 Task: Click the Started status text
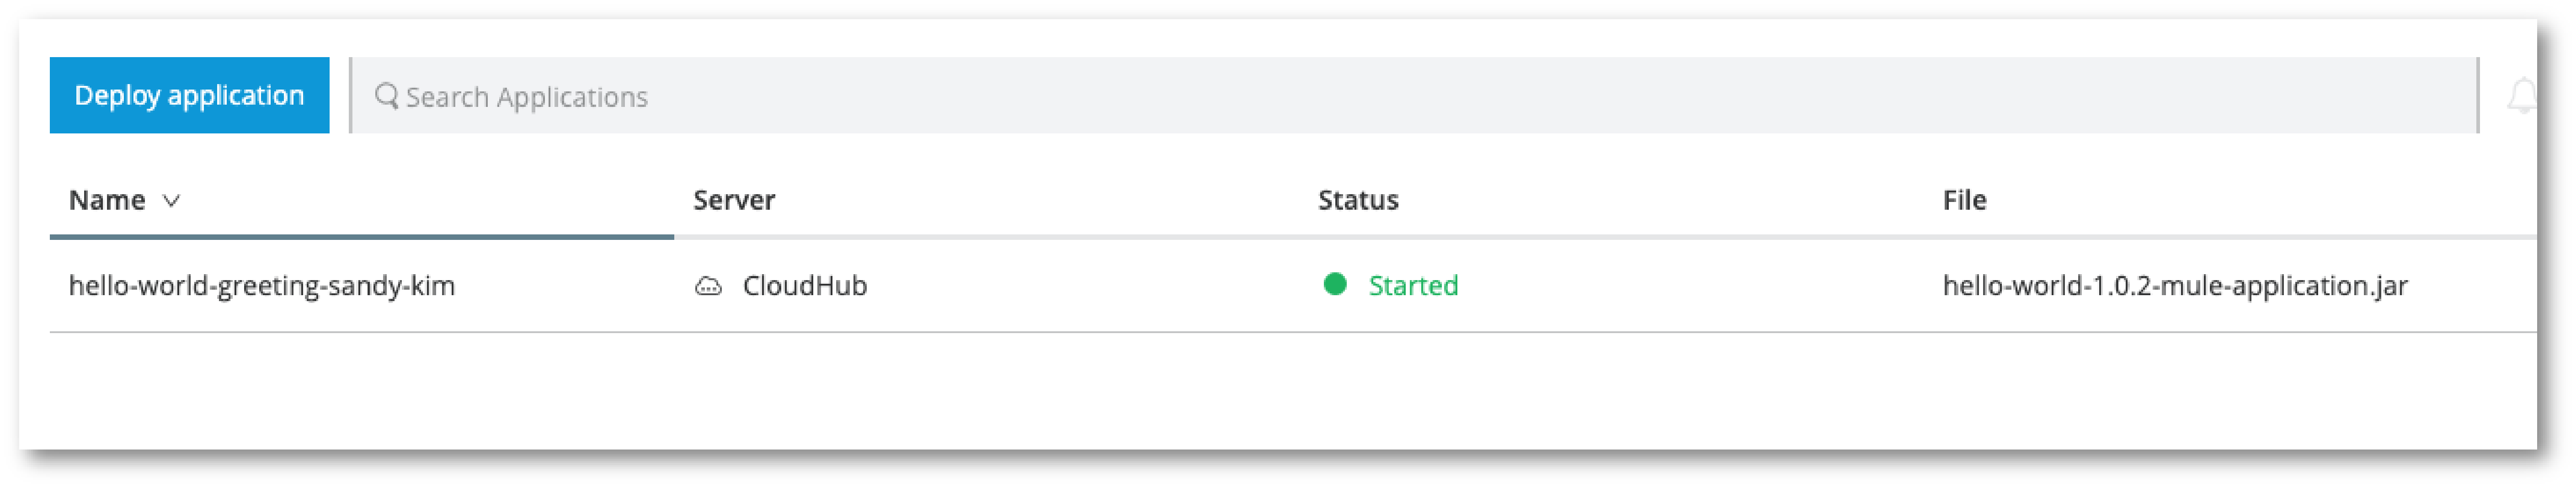tap(1412, 285)
